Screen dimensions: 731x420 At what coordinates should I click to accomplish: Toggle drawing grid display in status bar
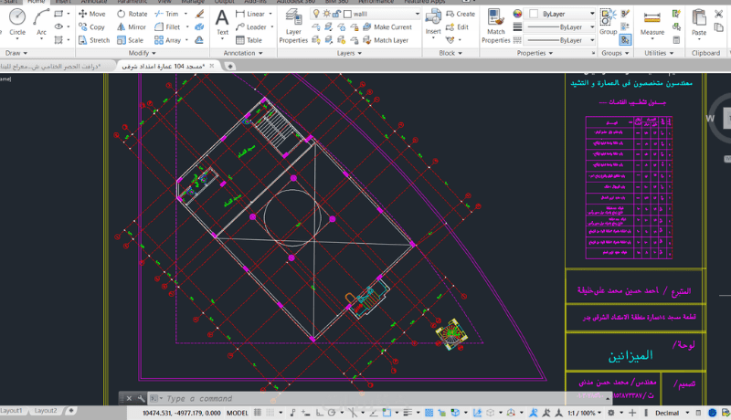[x=258, y=413]
